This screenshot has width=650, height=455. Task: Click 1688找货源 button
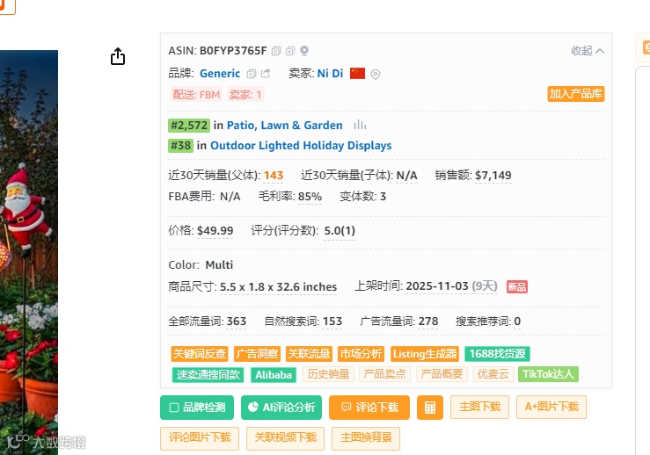(x=498, y=354)
